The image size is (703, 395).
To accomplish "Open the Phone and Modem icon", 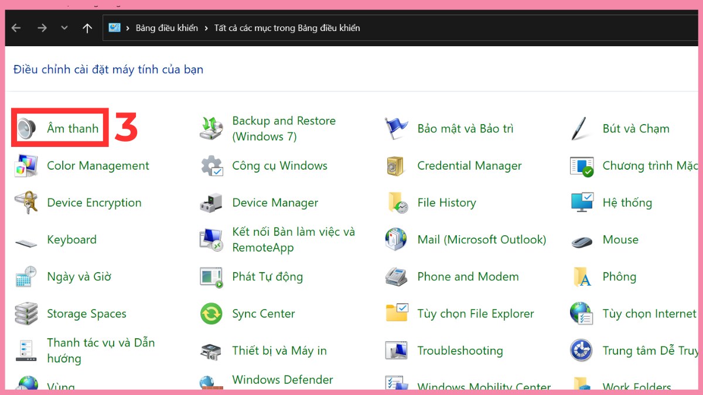I will [396, 277].
